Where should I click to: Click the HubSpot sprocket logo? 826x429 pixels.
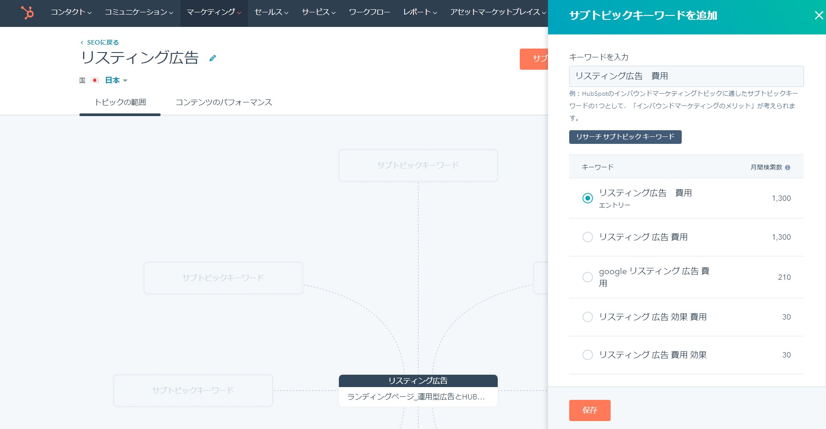point(27,13)
